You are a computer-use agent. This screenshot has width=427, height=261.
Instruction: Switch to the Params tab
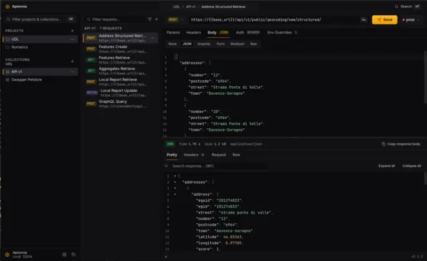point(173,33)
